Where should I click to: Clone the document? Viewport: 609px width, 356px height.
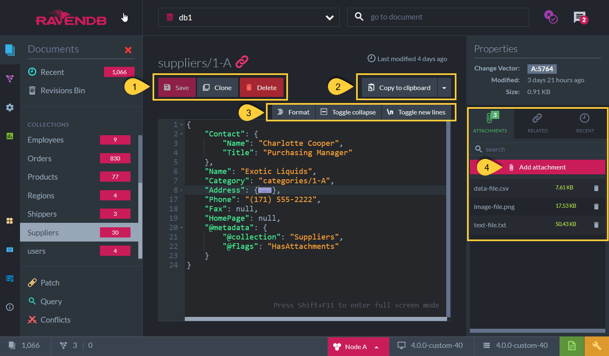217,88
